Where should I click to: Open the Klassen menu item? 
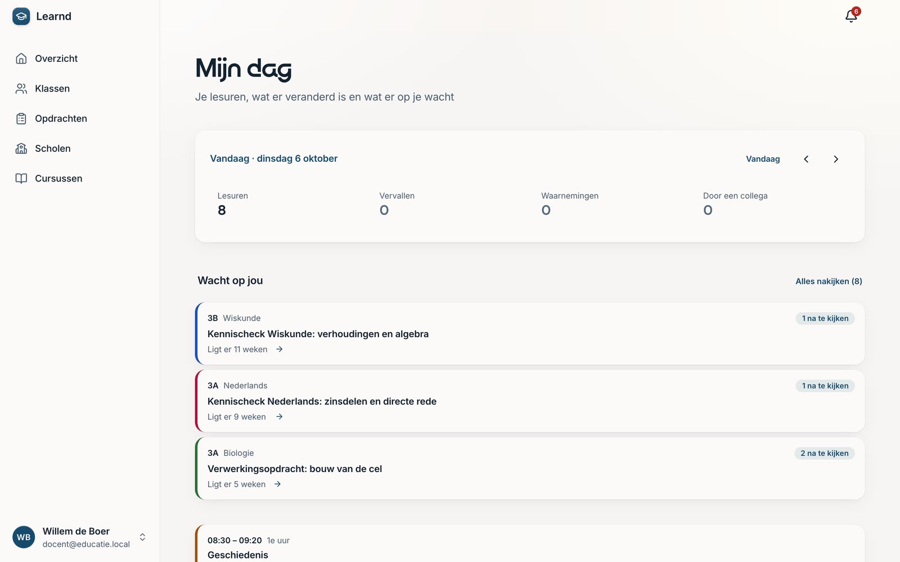click(x=80, y=88)
